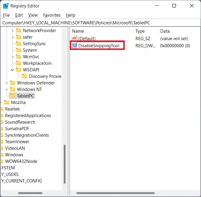Image resolution: width=201 pixels, height=197 pixels.
Task: Click the Registry Editor app icon in title bar
Action: 6,6
